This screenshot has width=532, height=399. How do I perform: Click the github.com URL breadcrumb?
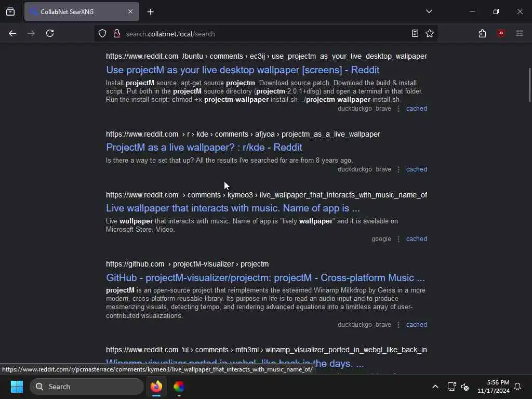pos(187,264)
